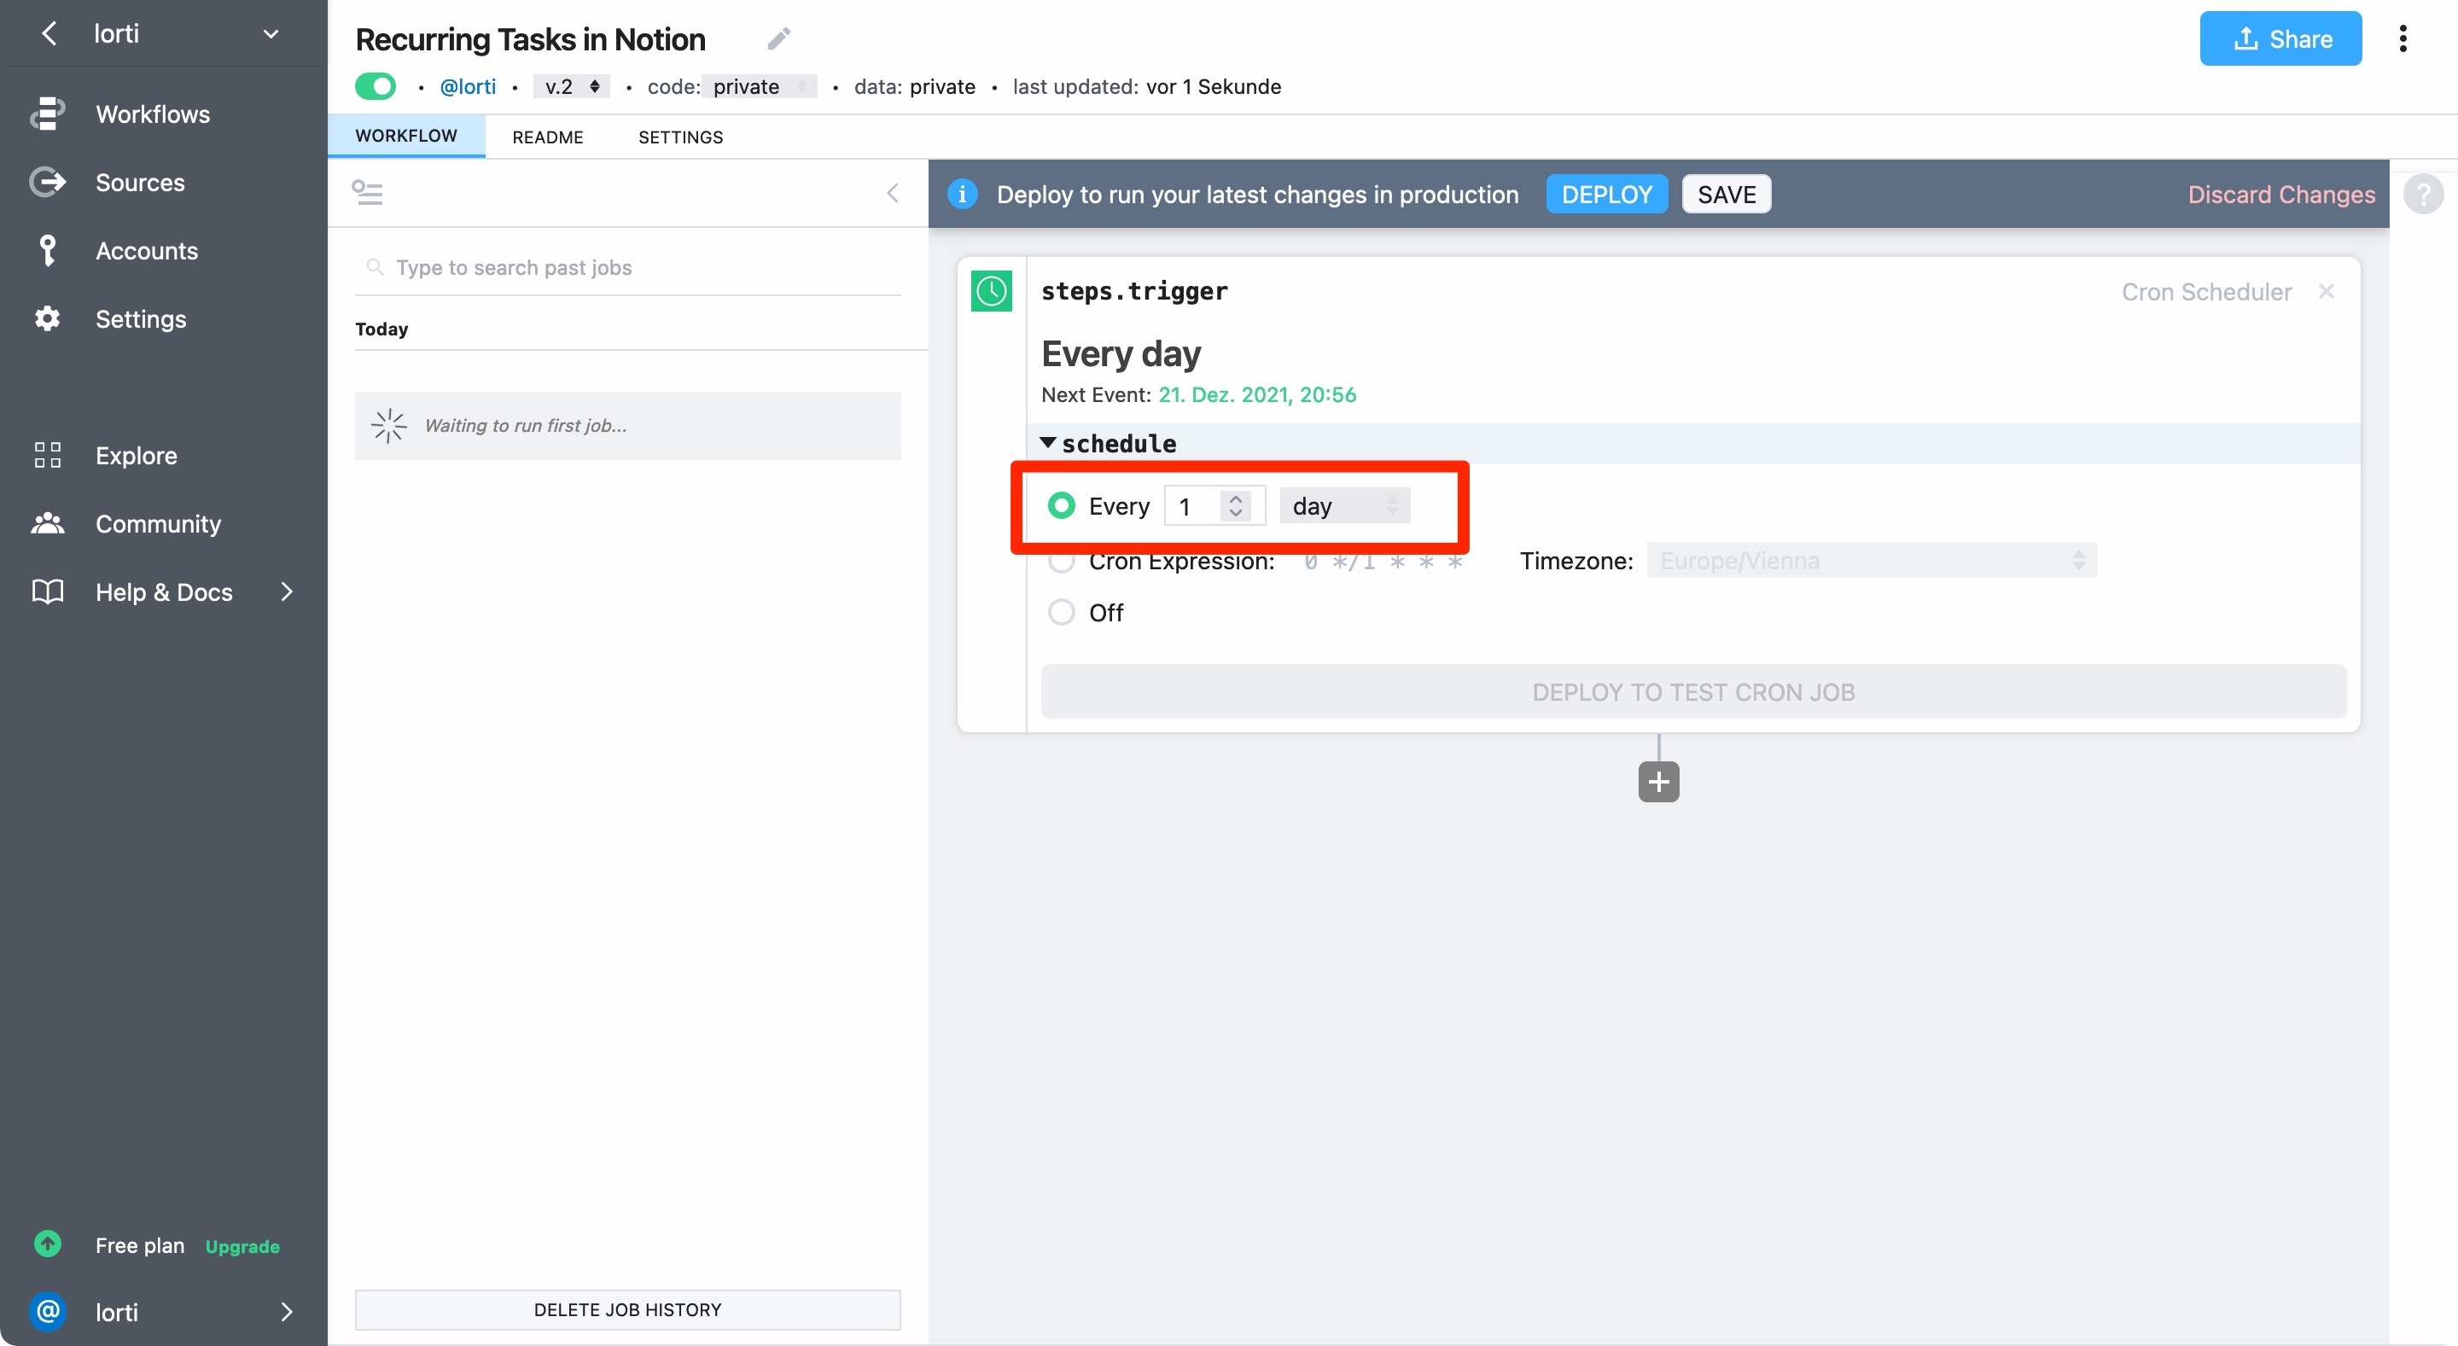Open the day interval unit dropdown

1343,505
